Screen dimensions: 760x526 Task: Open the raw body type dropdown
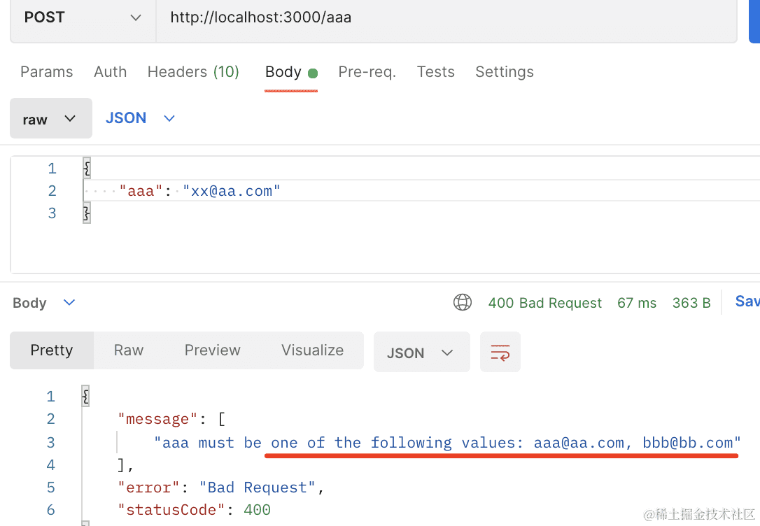[50, 119]
